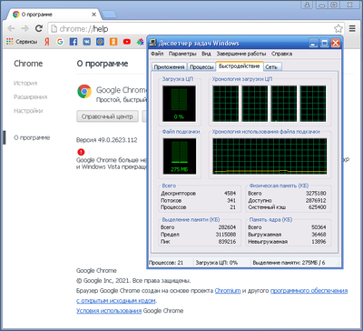The width and height of the screenshot is (363, 331).
Task: Click the Потоков value 341
Action: click(x=231, y=200)
